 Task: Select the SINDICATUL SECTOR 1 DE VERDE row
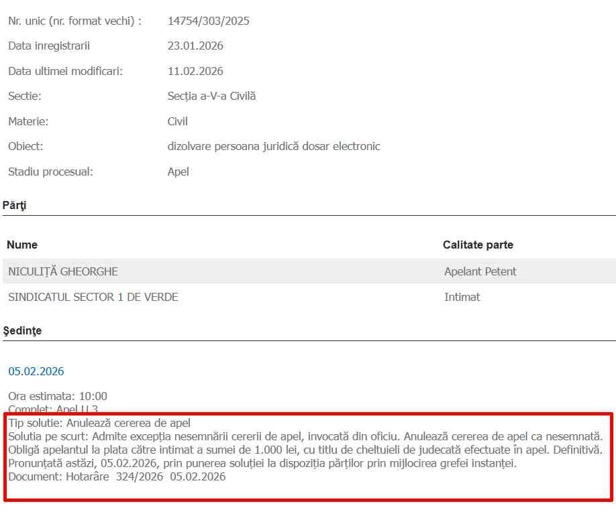click(x=93, y=297)
